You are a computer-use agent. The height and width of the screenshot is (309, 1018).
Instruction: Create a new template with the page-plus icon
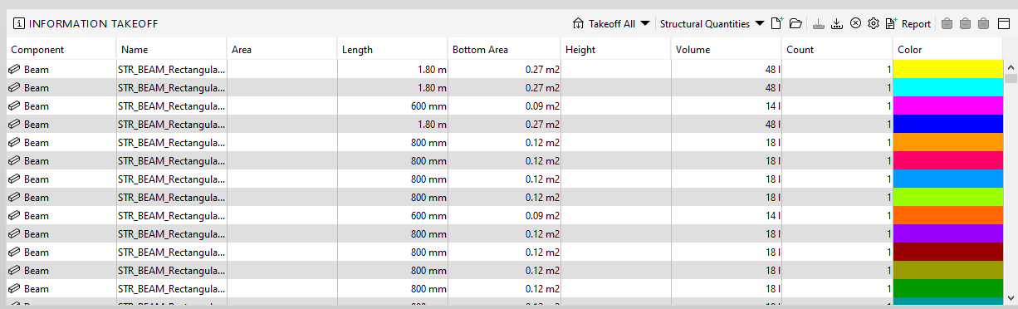[777, 23]
